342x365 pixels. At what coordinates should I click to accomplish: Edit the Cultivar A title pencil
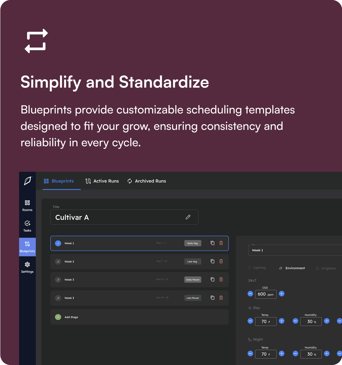click(188, 217)
